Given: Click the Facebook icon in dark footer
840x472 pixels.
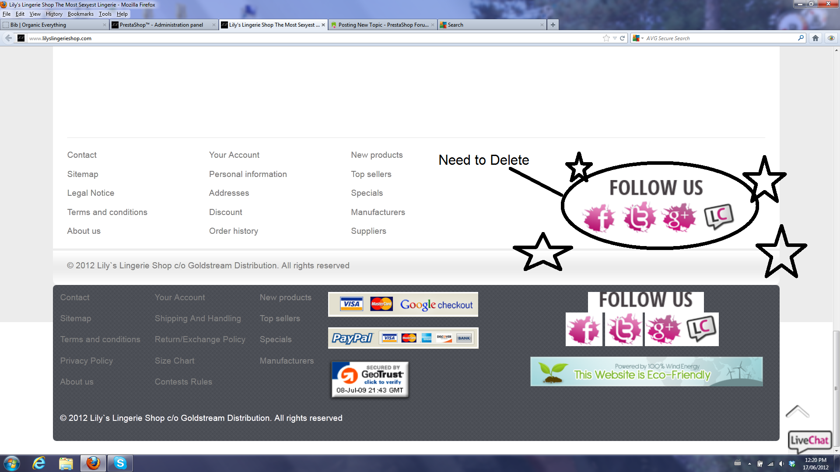Looking at the screenshot, I should pos(584,330).
